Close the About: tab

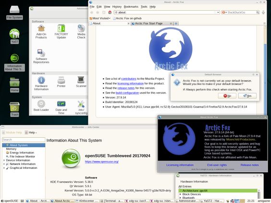[x=128, y=24]
